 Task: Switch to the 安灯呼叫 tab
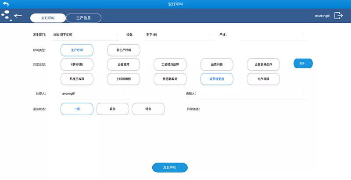pyautogui.click(x=48, y=18)
